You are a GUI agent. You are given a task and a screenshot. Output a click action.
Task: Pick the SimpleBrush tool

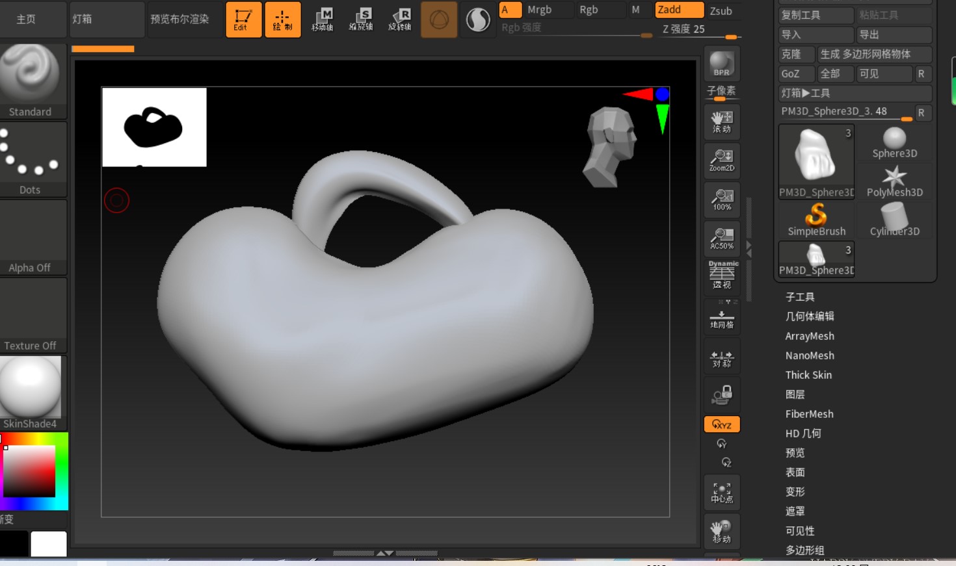pos(816,221)
